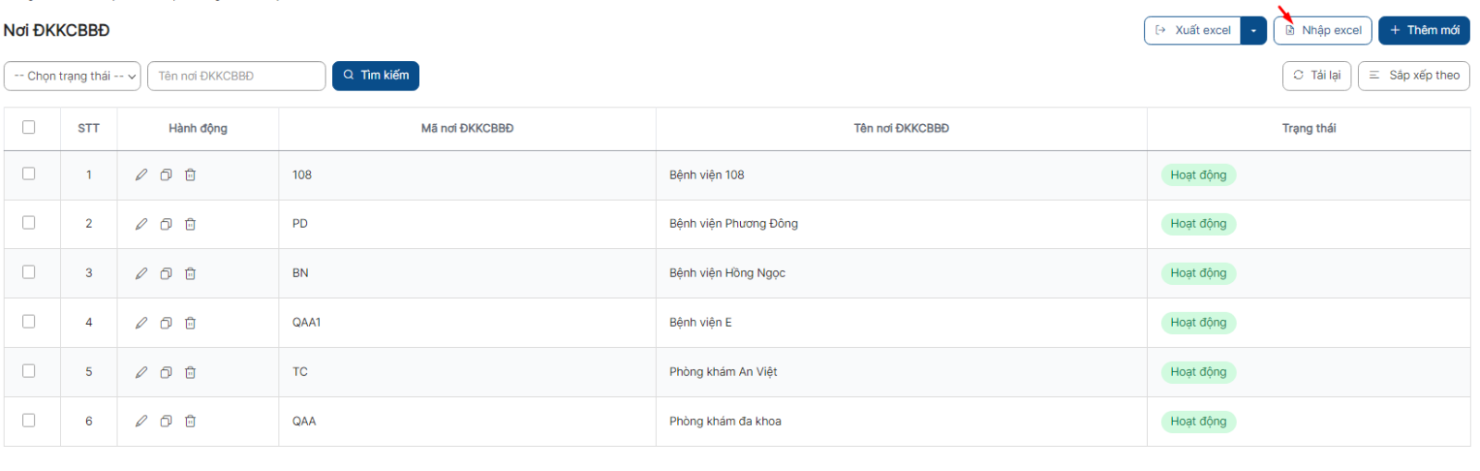Image resolution: width=1480 pixels, height=471 pixels.
Task: Expand the Xuất excel arrow menu
Action: 1253,31
